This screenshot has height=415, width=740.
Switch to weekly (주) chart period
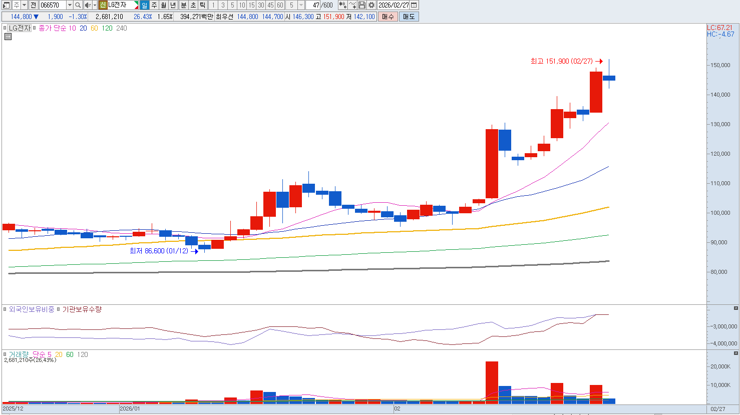(x=154, y=5)
